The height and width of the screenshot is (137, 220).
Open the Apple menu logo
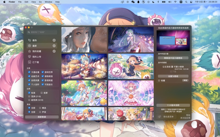(x=4, y=2)
